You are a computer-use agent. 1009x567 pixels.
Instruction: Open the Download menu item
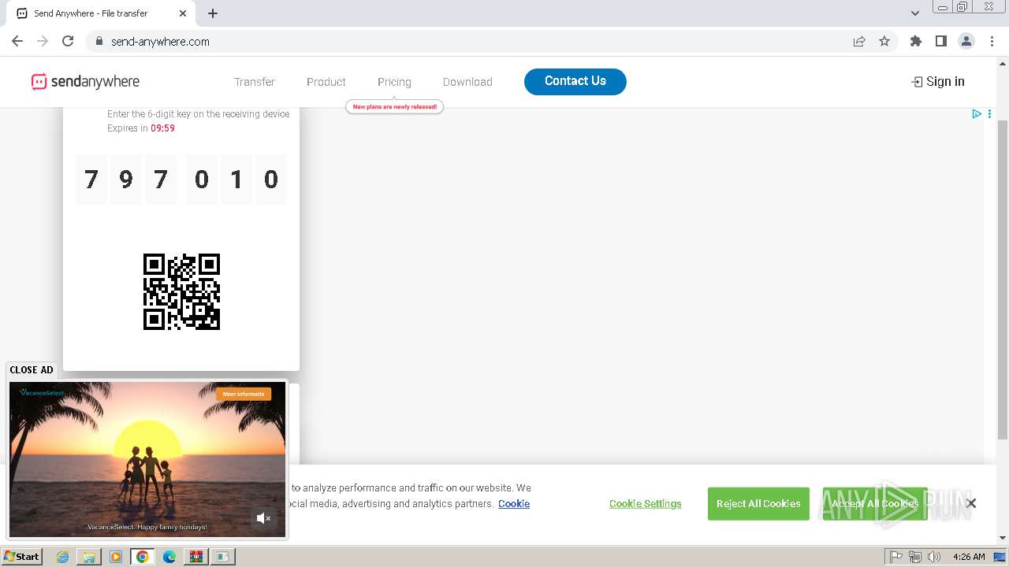(467, 82)
